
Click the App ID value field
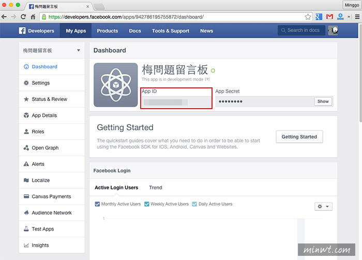[176, 102]
